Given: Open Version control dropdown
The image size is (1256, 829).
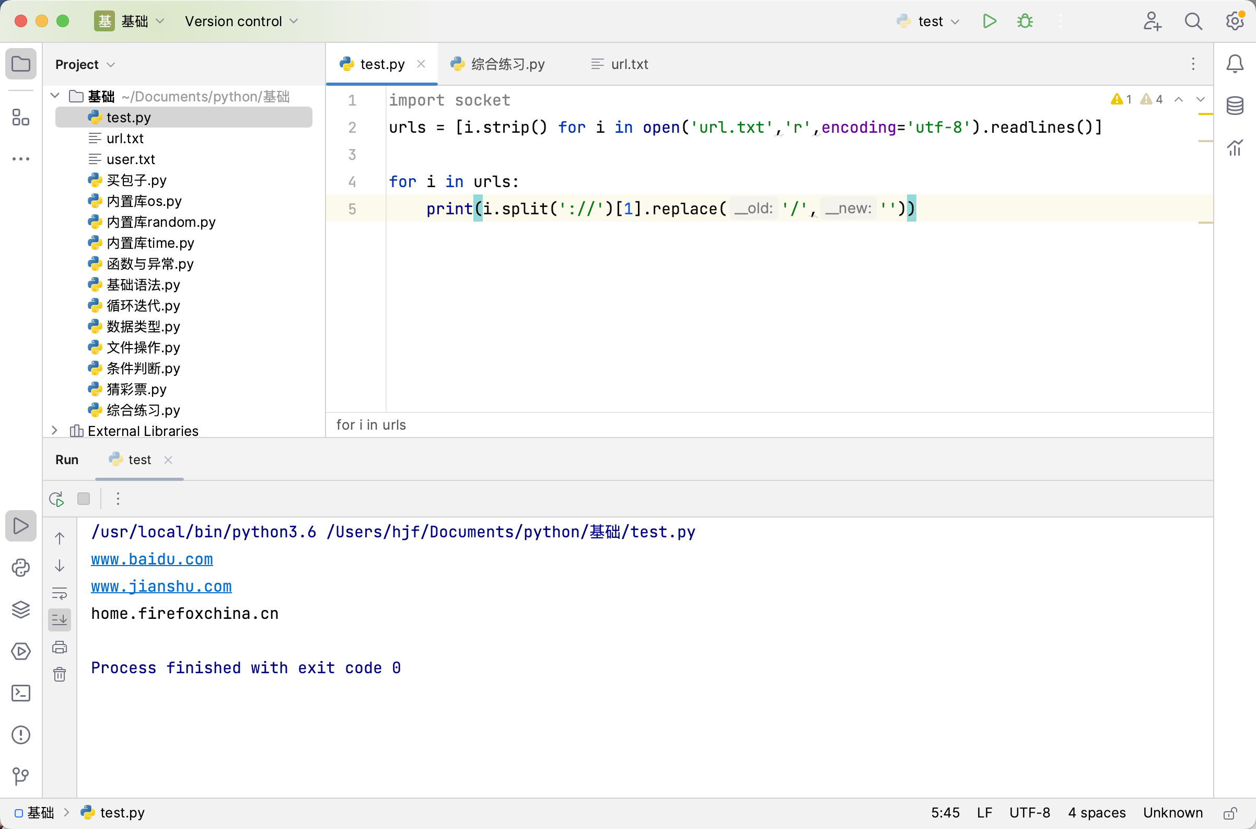Looking at the screenshot, I should click(241, 21).
